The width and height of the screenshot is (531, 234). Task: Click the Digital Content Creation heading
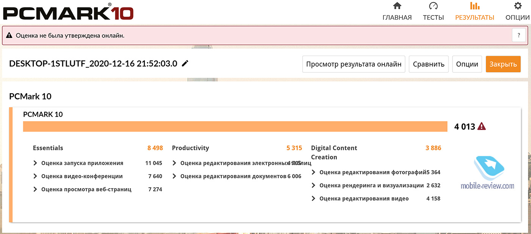tap(334, 153)
